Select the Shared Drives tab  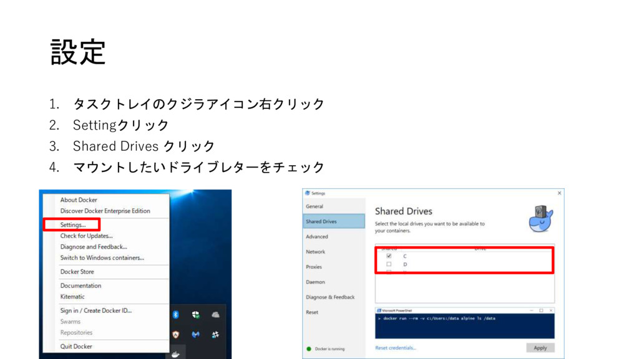click(x=334, y=221)
